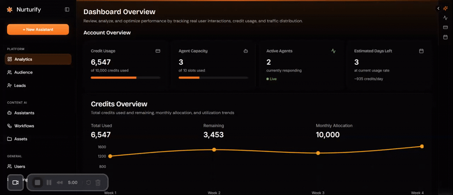Viewport: 453px width, 195px height.
Task: Open the Analytics section in sidebar
Action: [38, 59]
